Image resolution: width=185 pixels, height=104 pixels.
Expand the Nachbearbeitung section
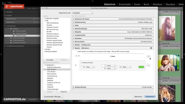73,87
